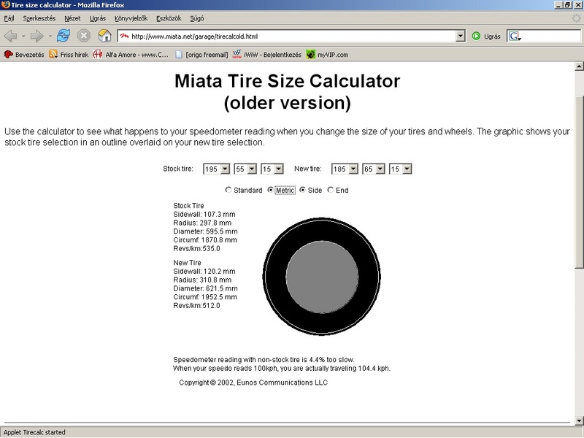Click the stock "Circumf: 1870.8 mm" value
Image resolution: width=584 pixels, height=438 pixels.
pyautogui.click(x=205, y=240)
